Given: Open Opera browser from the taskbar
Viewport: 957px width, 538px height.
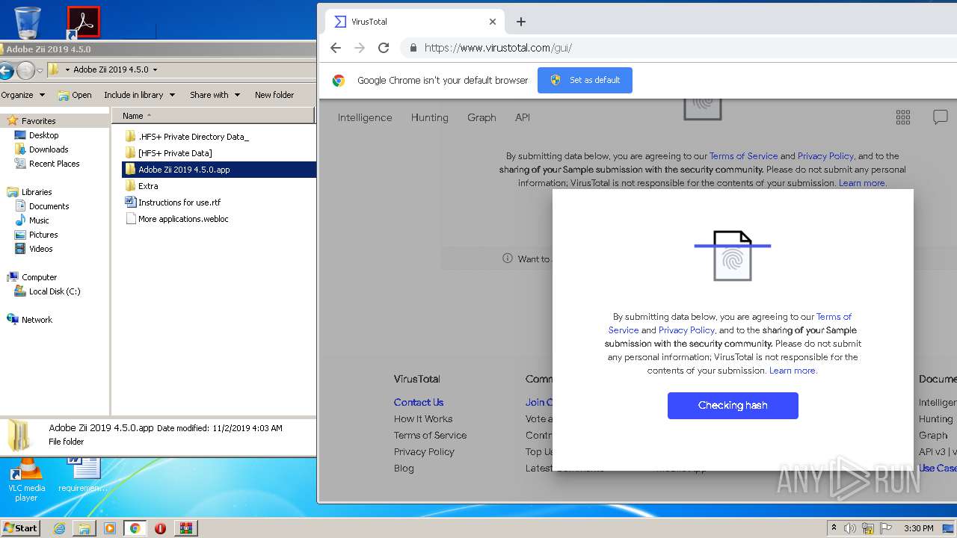Looking at the screenshot, I should pos(160,528).
